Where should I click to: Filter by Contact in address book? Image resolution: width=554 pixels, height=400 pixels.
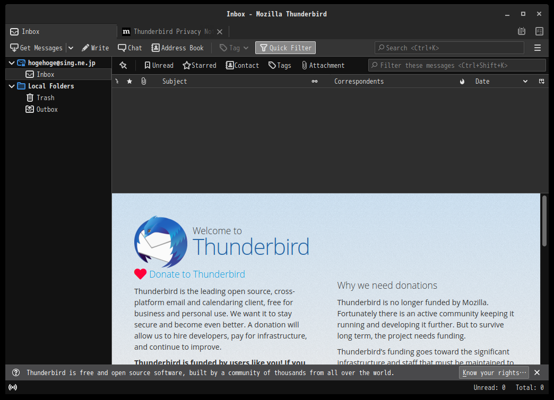[x=243, y=65]
